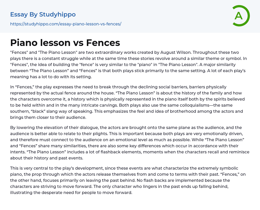Click the "Essay By Studyhippo" header text

point(43,14)
